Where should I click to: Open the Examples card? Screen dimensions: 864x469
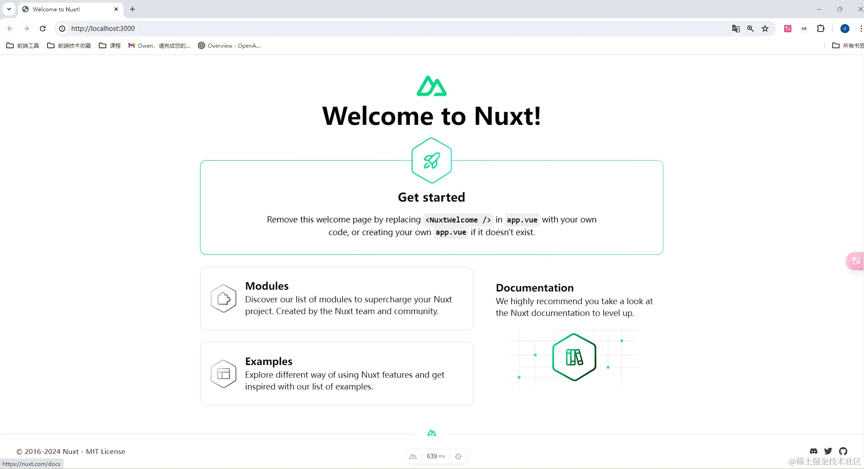tap(337, 374)
